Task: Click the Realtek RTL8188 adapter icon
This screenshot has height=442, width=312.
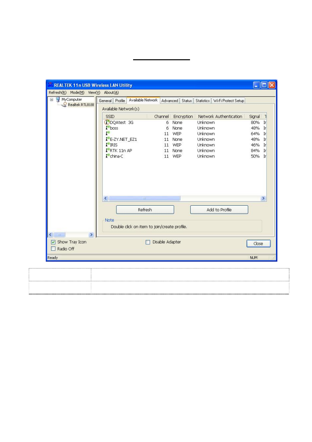Action: (x=64, y=105)
